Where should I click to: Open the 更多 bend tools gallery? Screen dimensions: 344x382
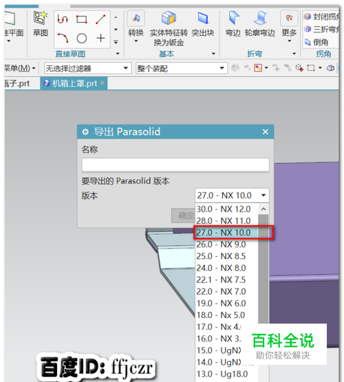coord(289,26)
